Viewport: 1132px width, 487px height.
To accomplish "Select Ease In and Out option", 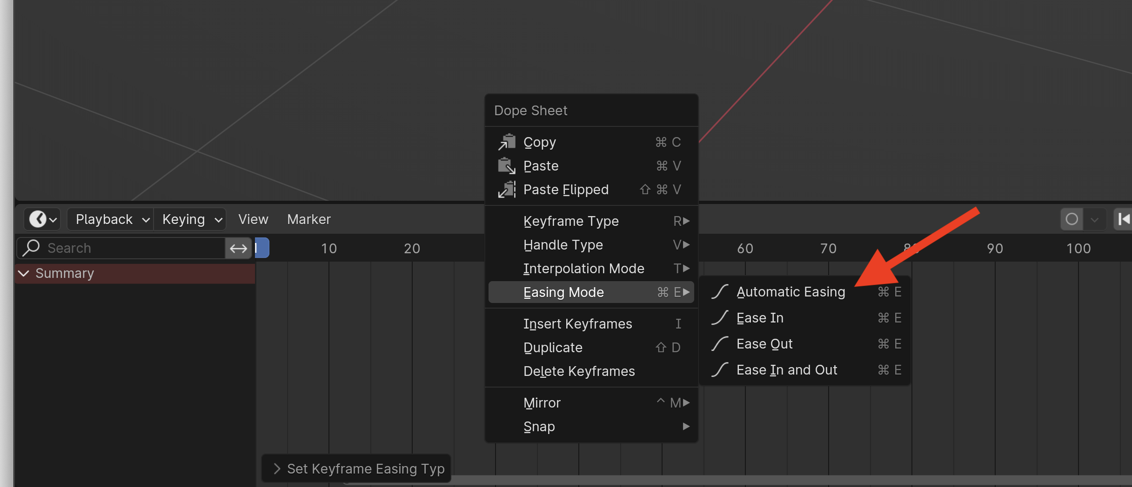I will tap(804, 370).
